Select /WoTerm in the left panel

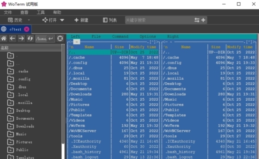pos(114,126)
